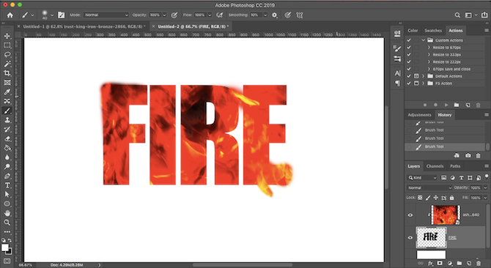This screenshot has height=268, width=491.
Task: Select the Dodge tool
Action: pos(7,167)
